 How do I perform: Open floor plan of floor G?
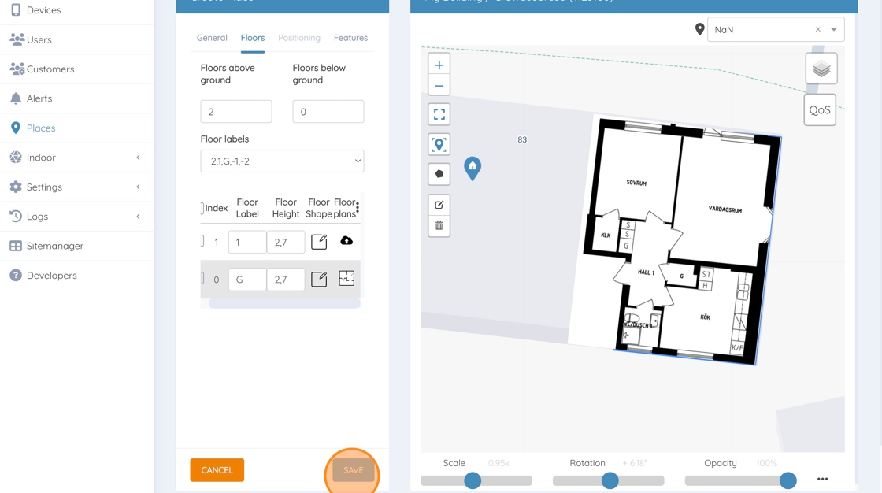click(346, 278)
